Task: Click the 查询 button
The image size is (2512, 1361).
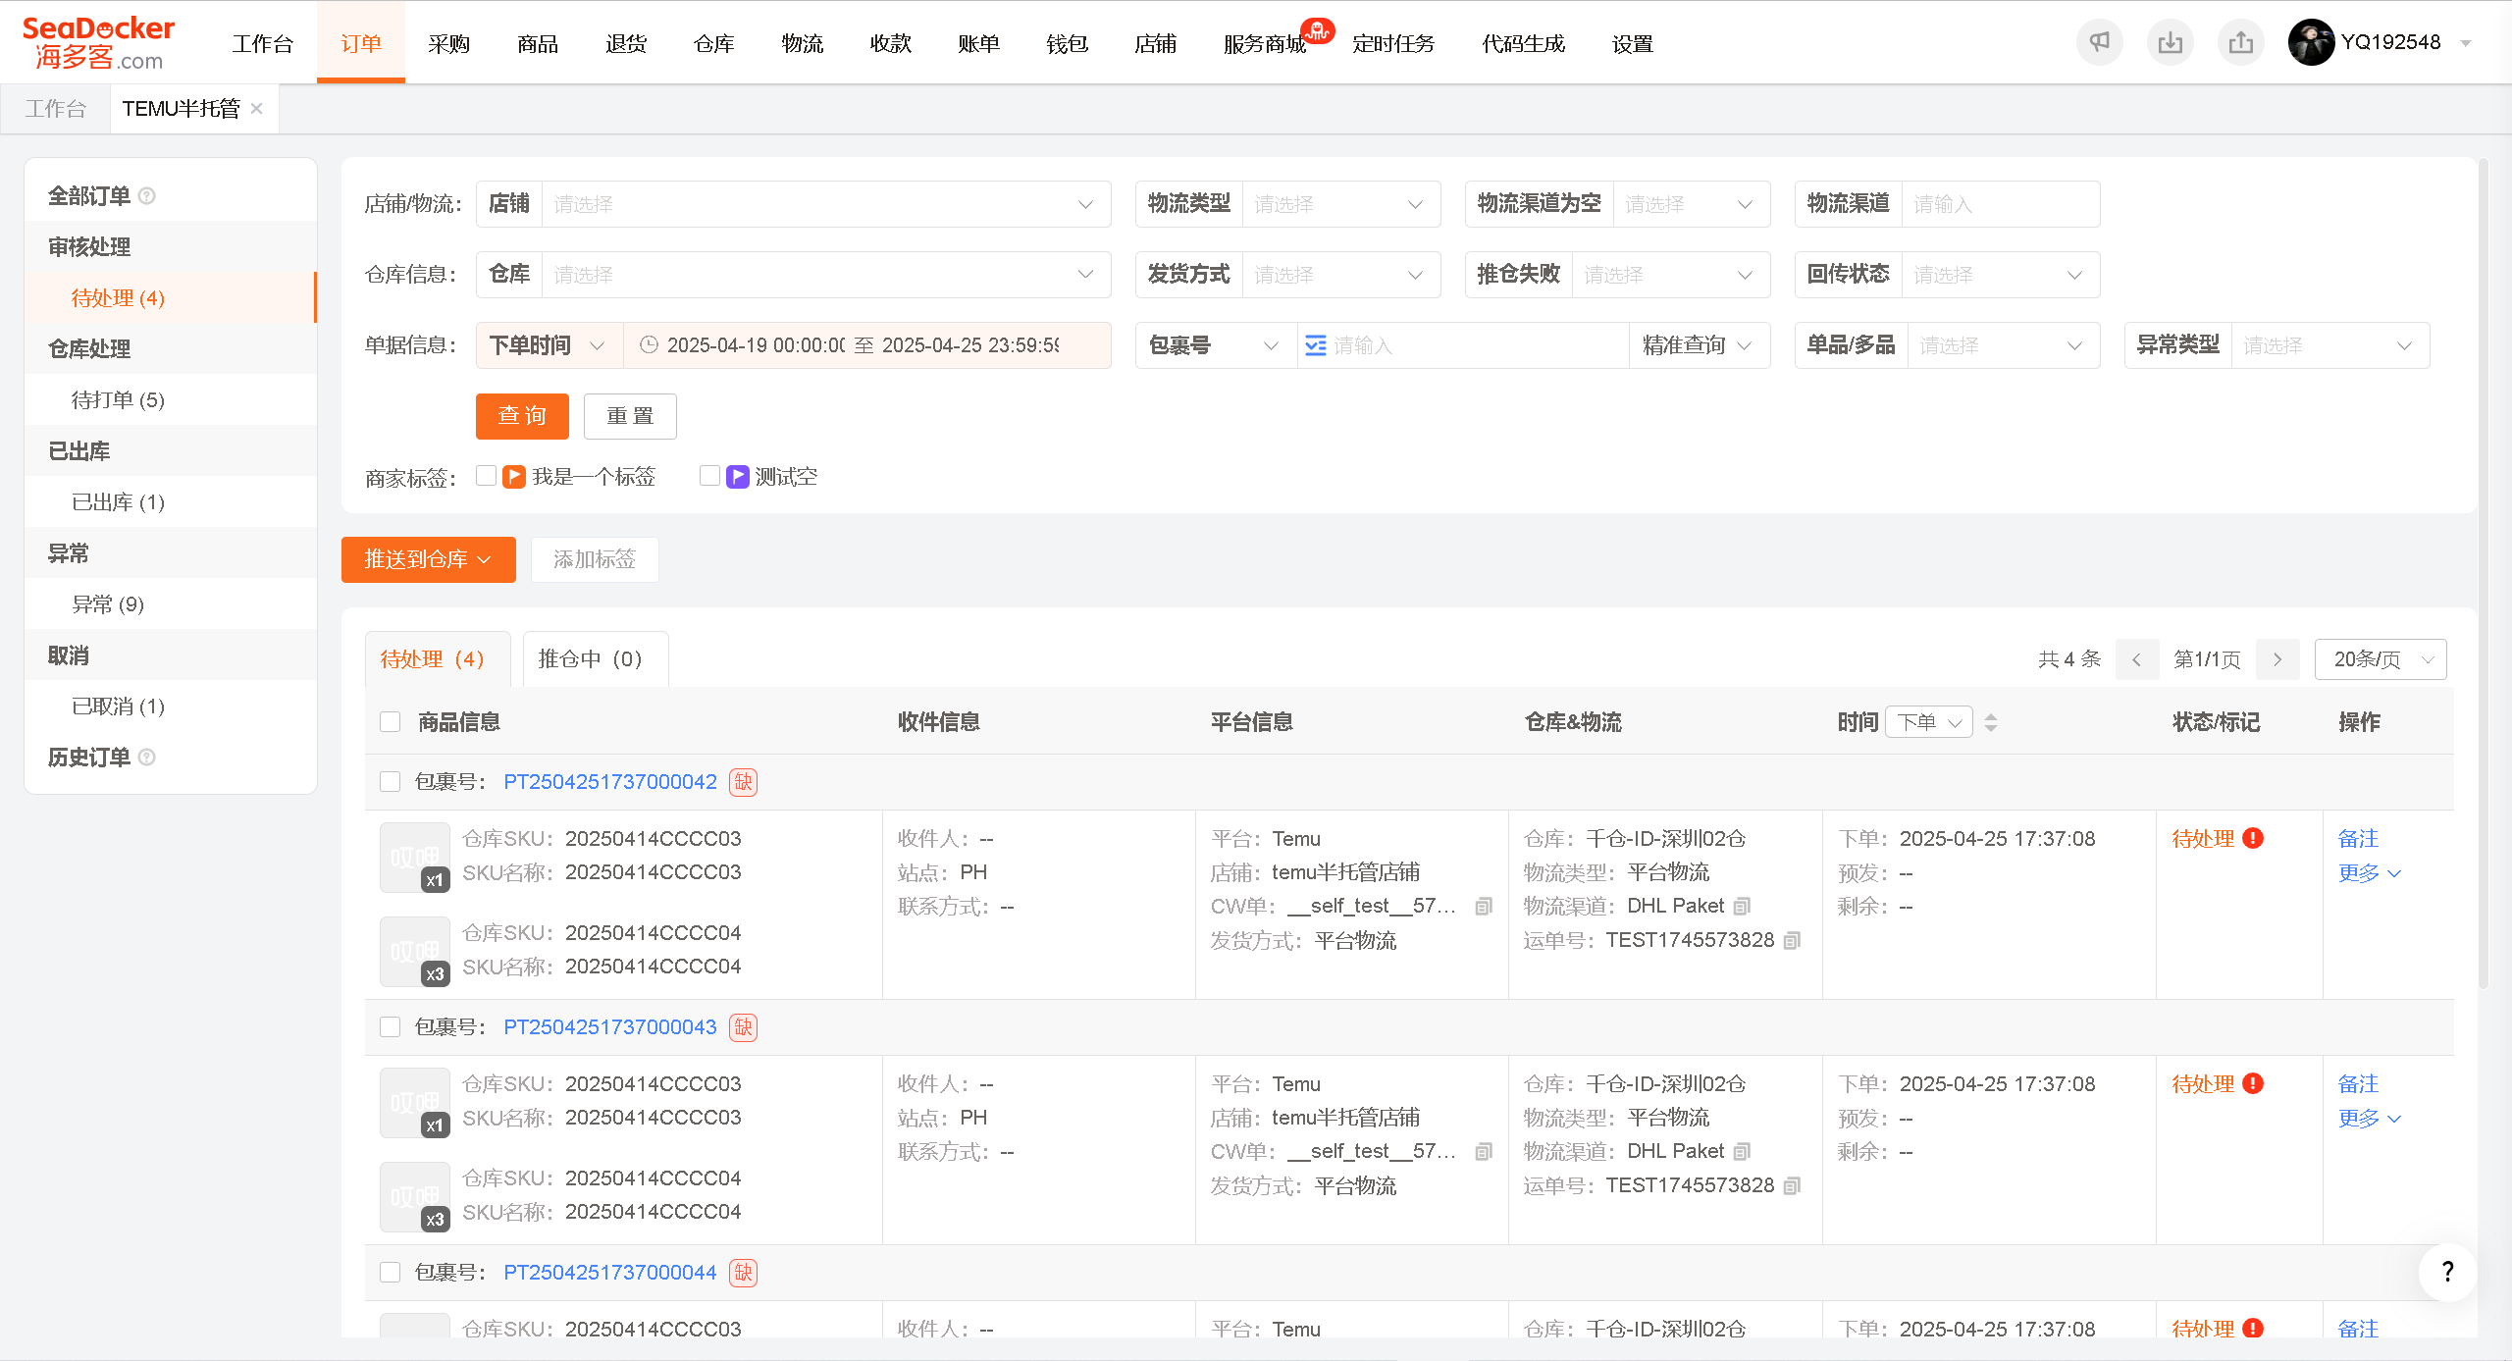Action: (522, 416)
